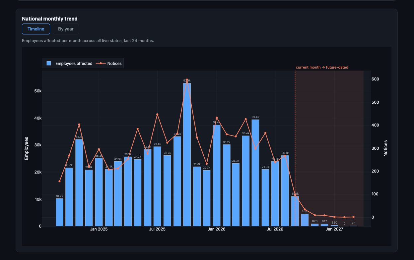
Task: Select the 26.2k bar
Action: point(167,191)
